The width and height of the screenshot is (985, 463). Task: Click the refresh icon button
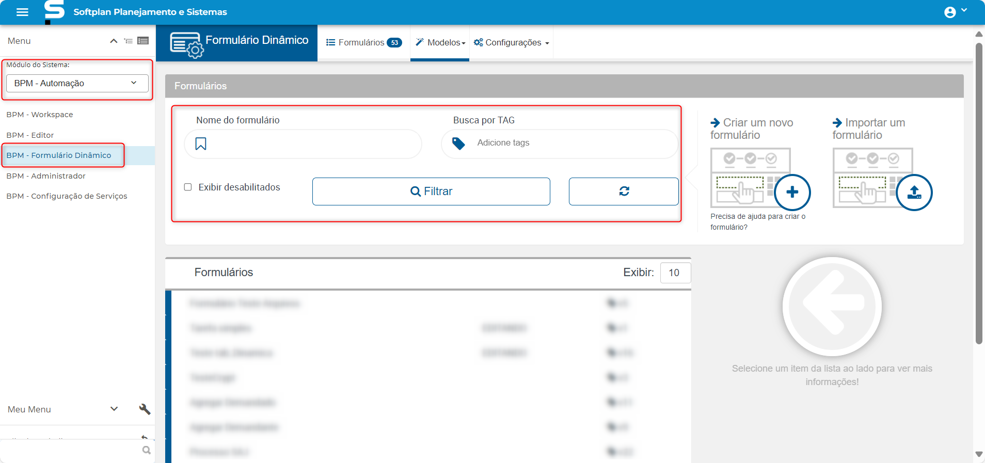point(624,191)
